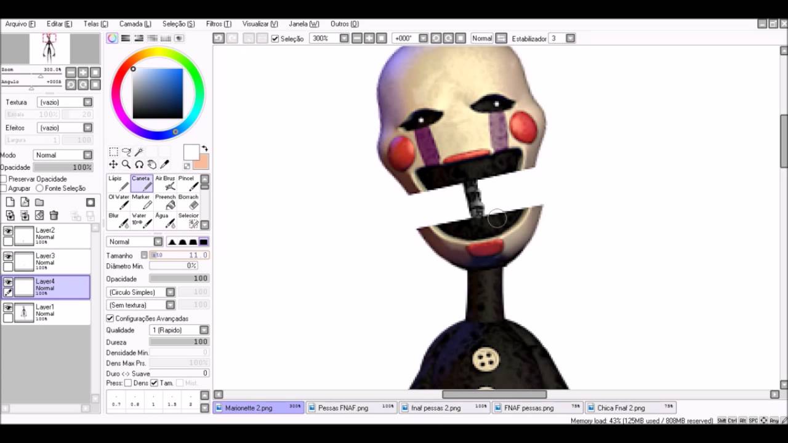The width and height of the screenshot is (788, 443).
Task: Click the Tamanho brush size field
Action: (179, 255)
